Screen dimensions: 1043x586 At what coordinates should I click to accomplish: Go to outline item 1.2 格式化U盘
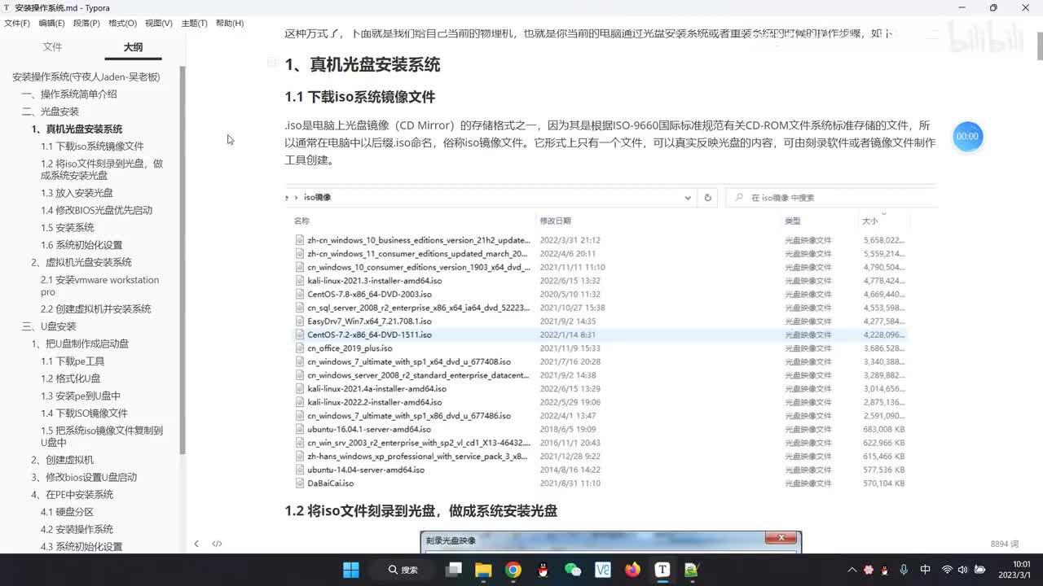tap(71, 378)
